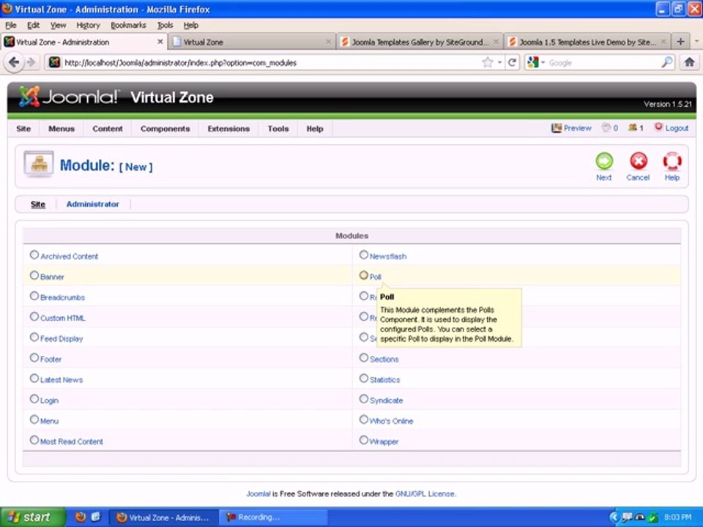Open the Extensions dropdown menu
The image size is (703, 527).
coord(228,129)
